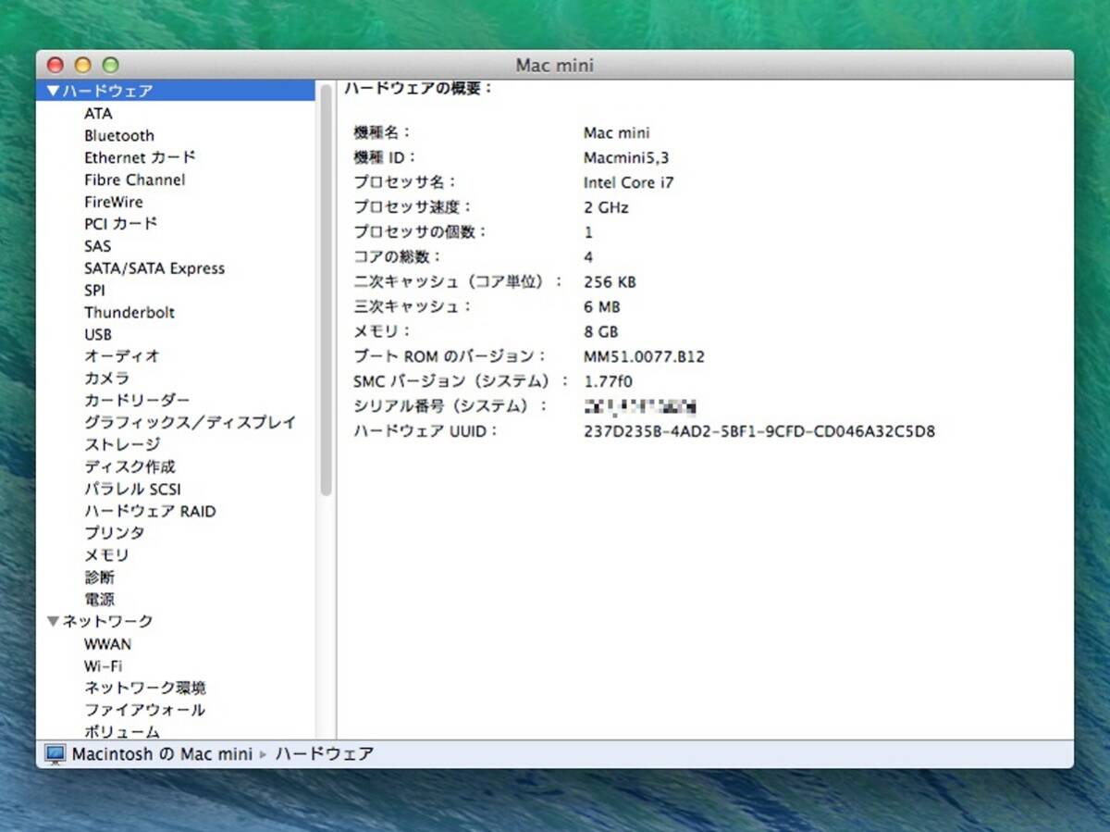Zoom the window with green button

point(110,66)
